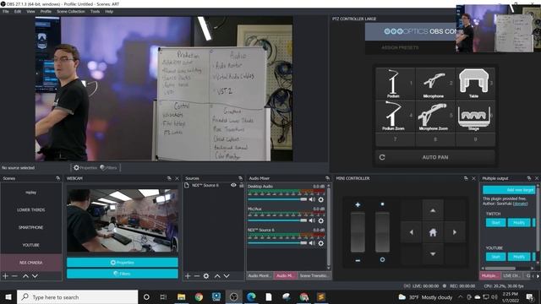
Task: Add a new scene with plus
Action: pyautogui.click(x=5, y=276)
